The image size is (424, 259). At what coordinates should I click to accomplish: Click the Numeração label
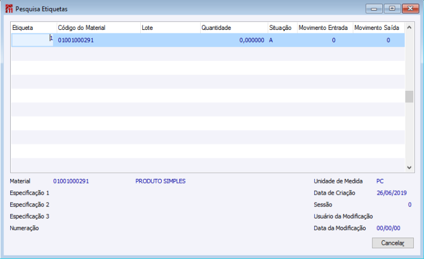tap(24, 228)
